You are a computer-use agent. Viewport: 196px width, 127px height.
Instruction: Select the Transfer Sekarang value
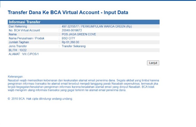(73, 46)
